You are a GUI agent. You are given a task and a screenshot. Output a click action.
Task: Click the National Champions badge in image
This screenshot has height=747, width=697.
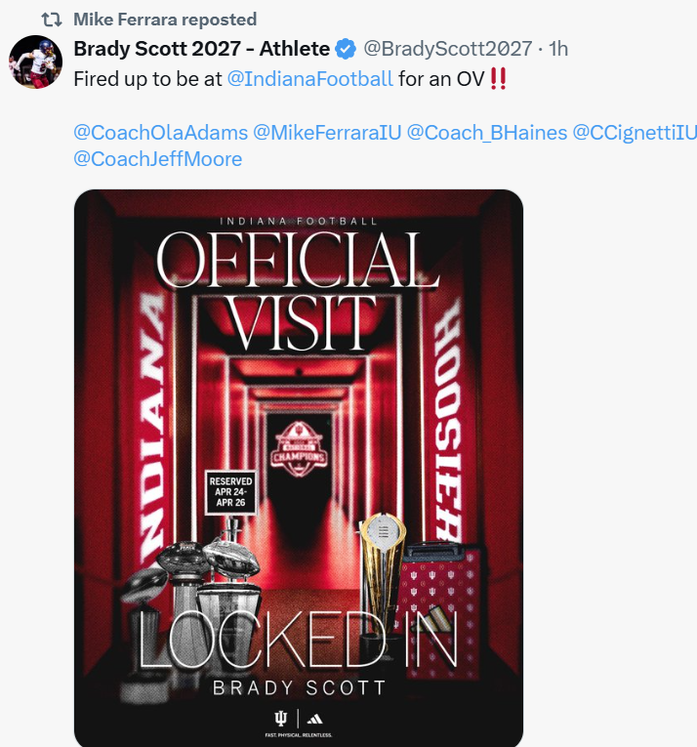(299, 449)
